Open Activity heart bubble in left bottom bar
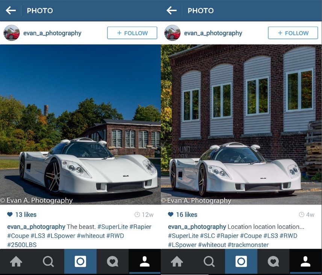Viewport: 322px width, 275px height. tap(113, 261)
